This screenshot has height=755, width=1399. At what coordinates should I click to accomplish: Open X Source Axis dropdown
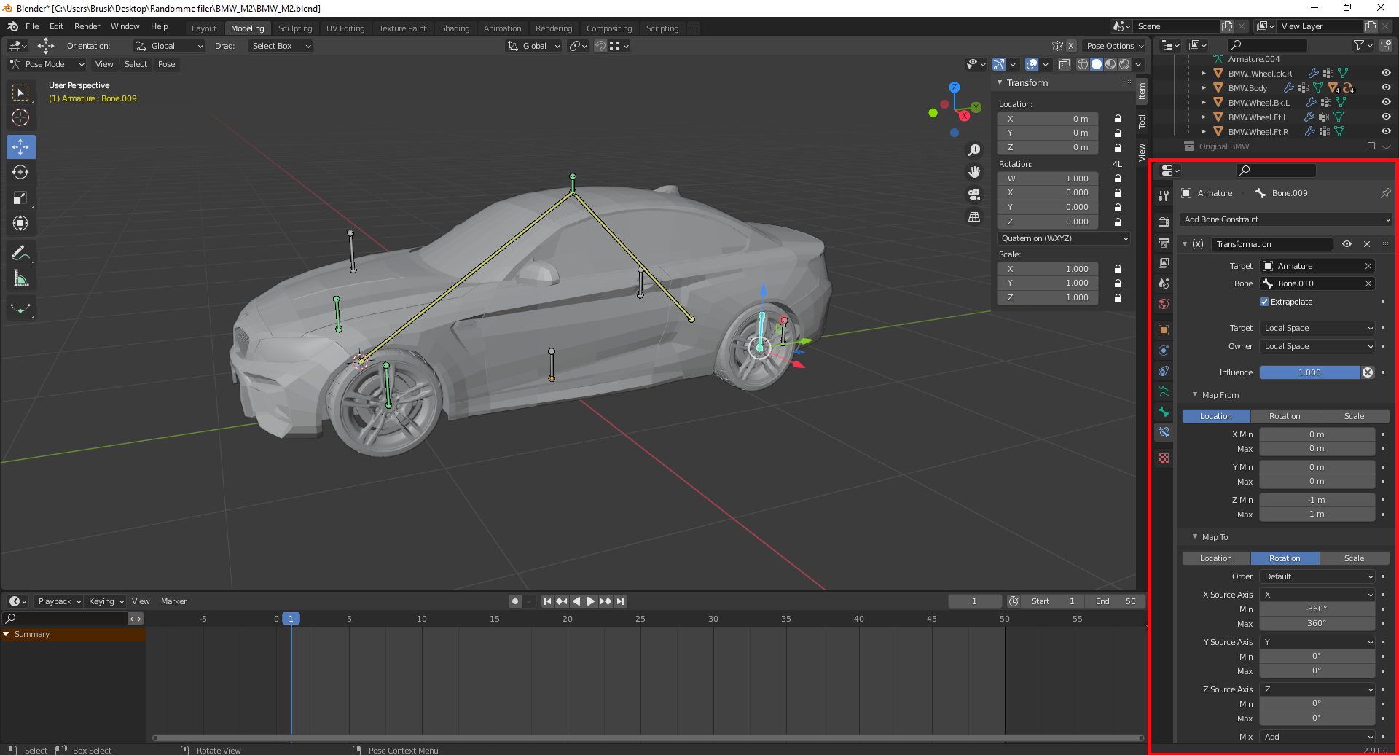pyautogui.click(x=1317, y=595)
